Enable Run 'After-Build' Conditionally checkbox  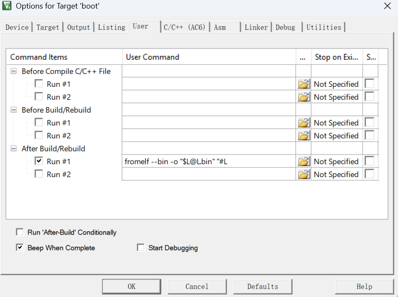coord(20,232)
